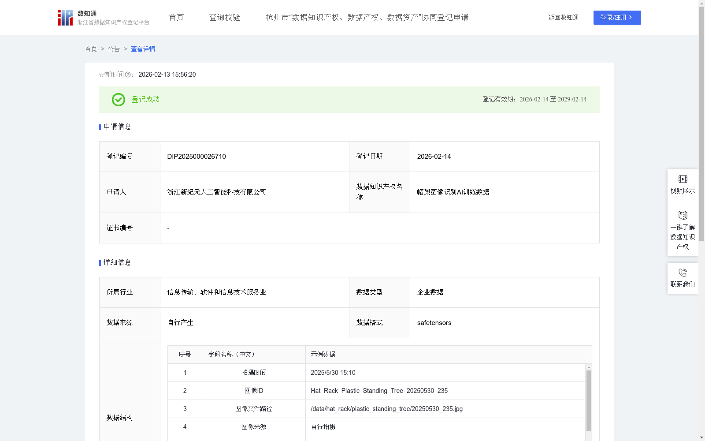Click the safetensors data format value
Viewport: 705px width, 441px height.
[x=434, y=323]
